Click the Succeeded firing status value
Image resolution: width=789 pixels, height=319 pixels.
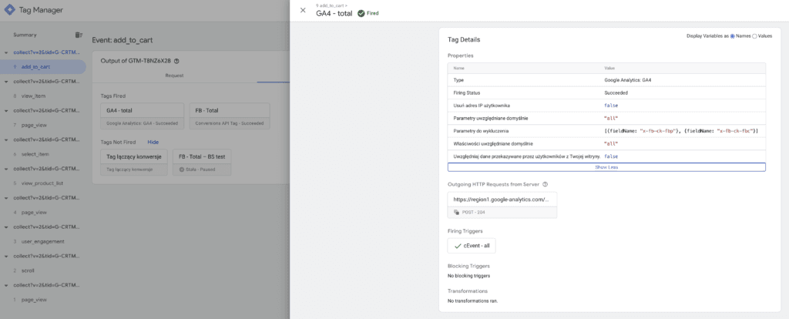pos(616,92)
